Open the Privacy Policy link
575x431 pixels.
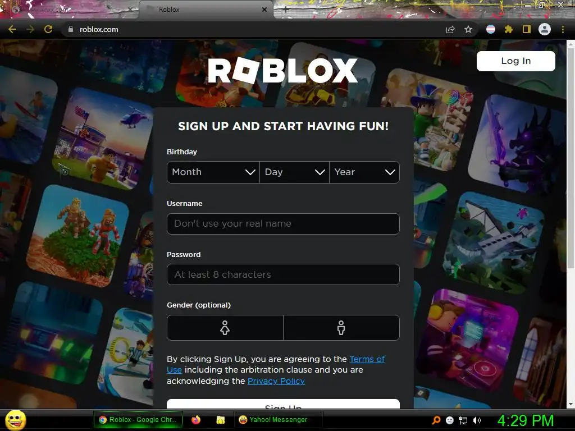(276, 381)
